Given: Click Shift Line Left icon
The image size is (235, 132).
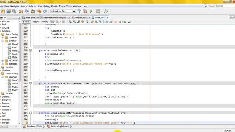Looking at the screenshot, I should 106,22.
